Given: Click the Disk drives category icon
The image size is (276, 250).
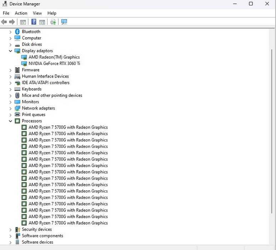Looking at the screenshot, I should 17,45.
